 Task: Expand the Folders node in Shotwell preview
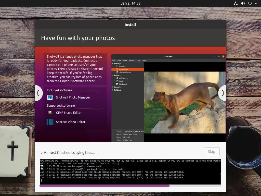coord(113,90)
